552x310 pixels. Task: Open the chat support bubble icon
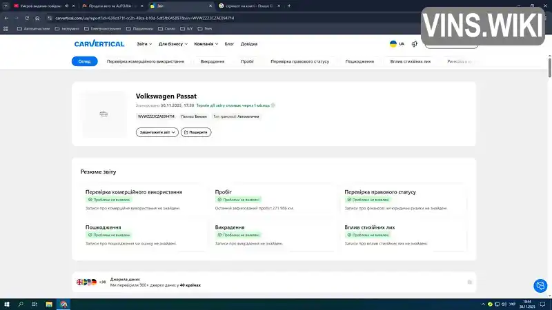[540, 285]
